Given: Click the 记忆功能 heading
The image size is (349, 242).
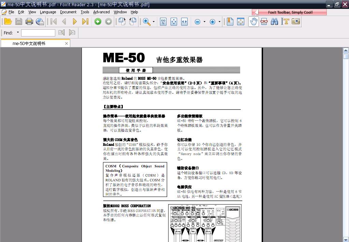Looking at the screenshot, I should (184, 140).
